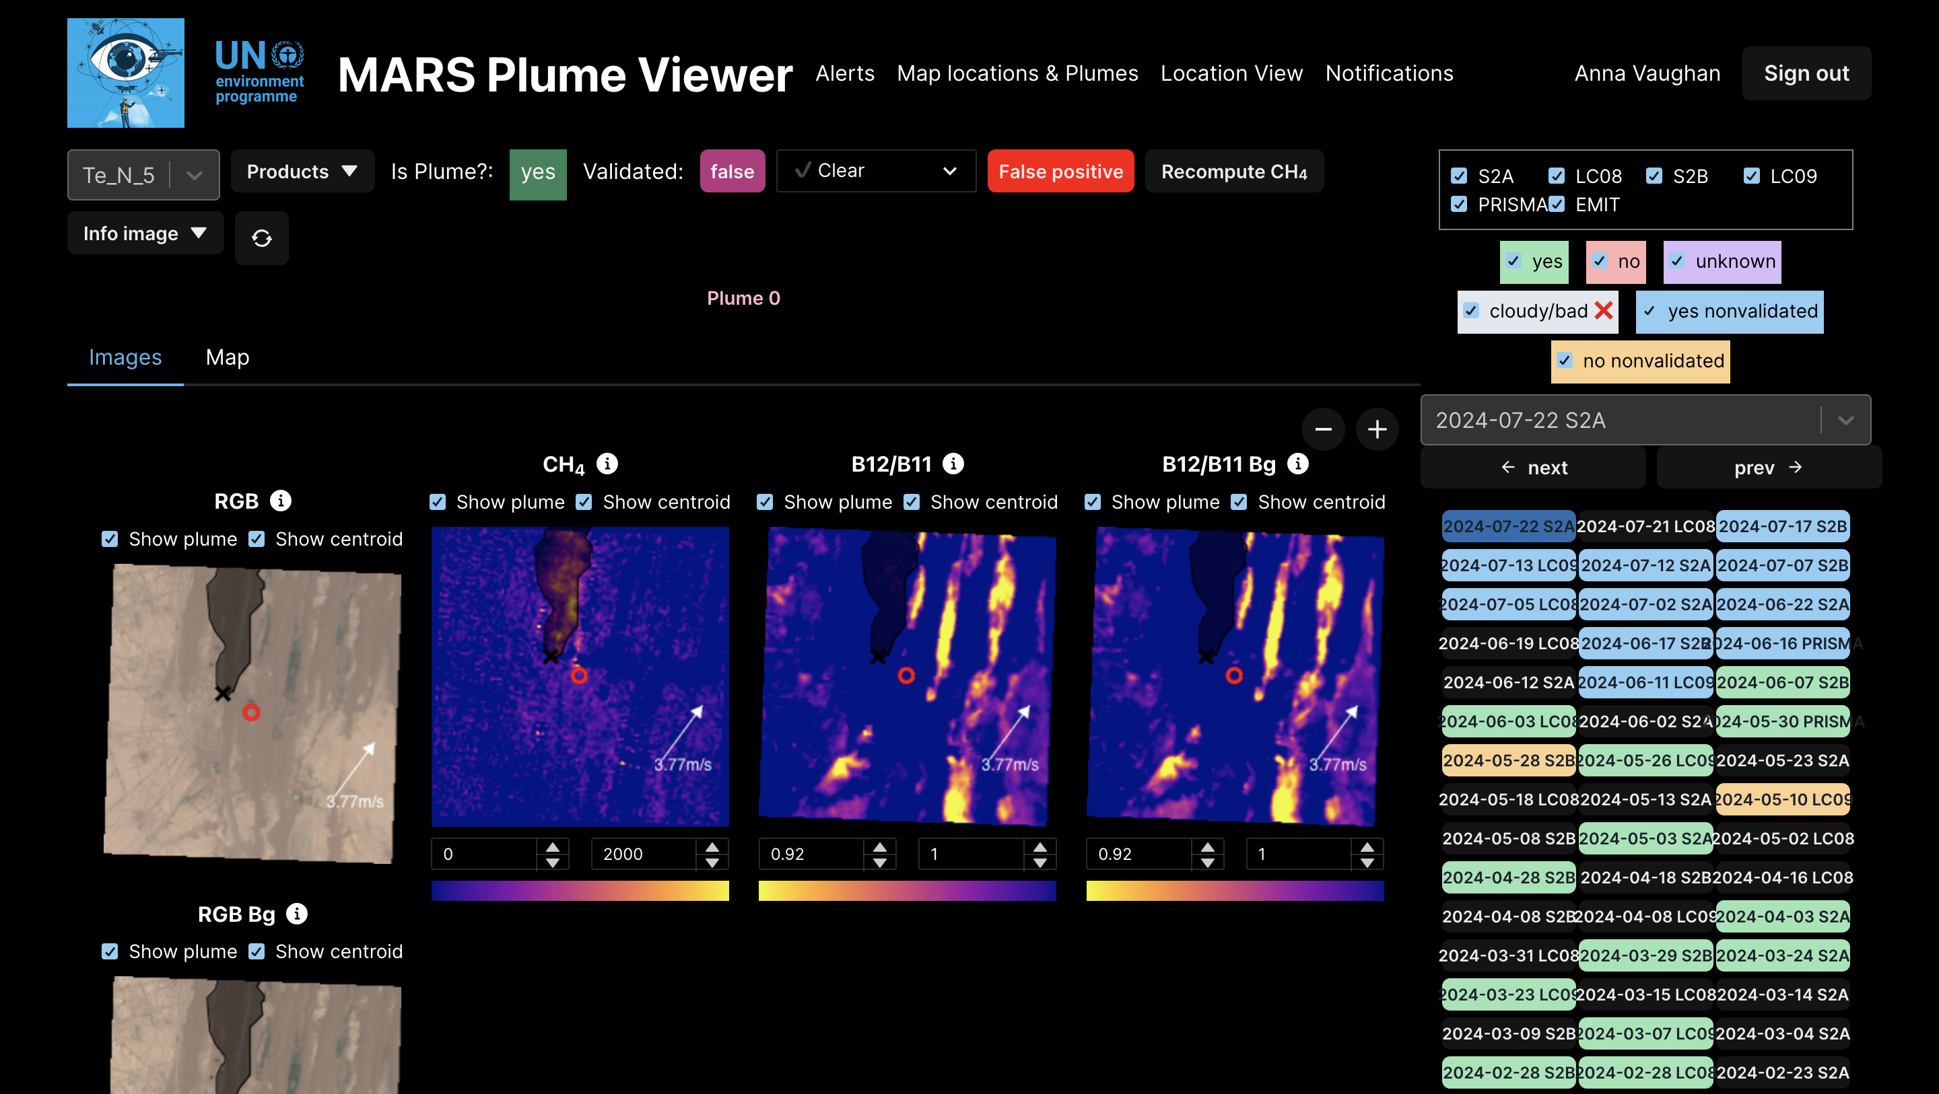The image size is (1939, 1094).
Task: Click the CH4 color scale bar
Action: click(x=580, y=891)
